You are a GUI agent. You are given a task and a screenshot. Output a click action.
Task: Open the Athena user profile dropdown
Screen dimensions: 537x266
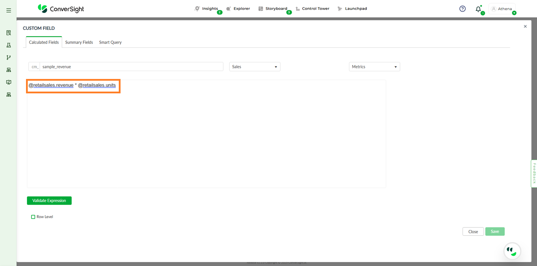coord(503,9)
